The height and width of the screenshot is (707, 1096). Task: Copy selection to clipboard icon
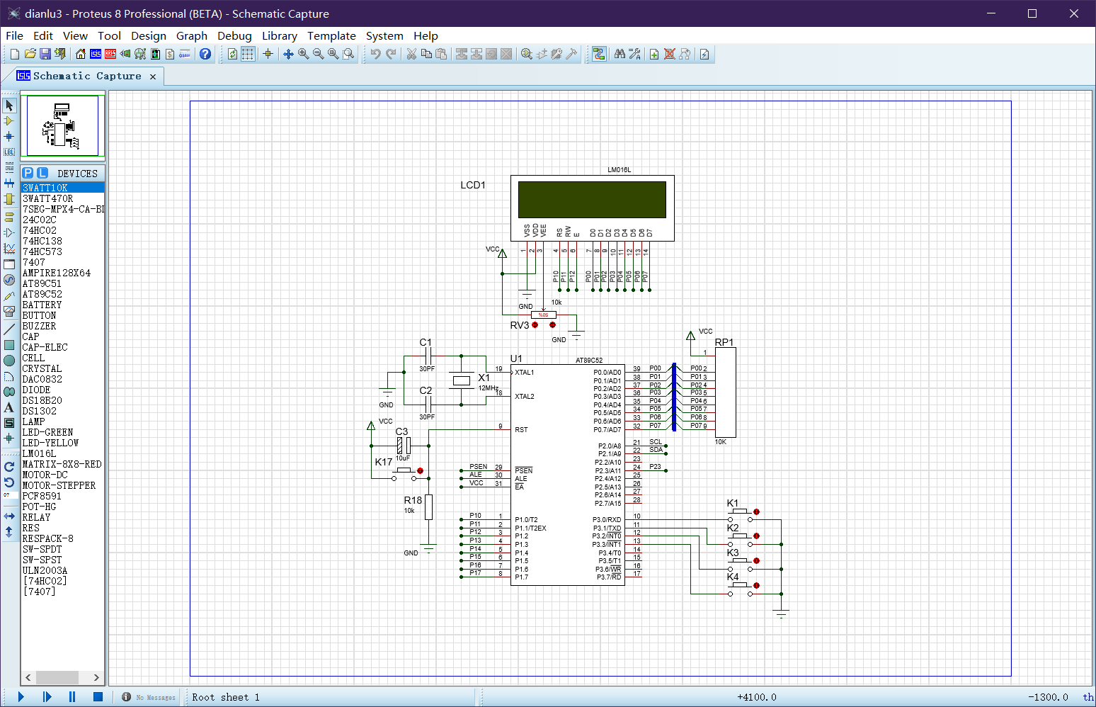click(426, 54)
